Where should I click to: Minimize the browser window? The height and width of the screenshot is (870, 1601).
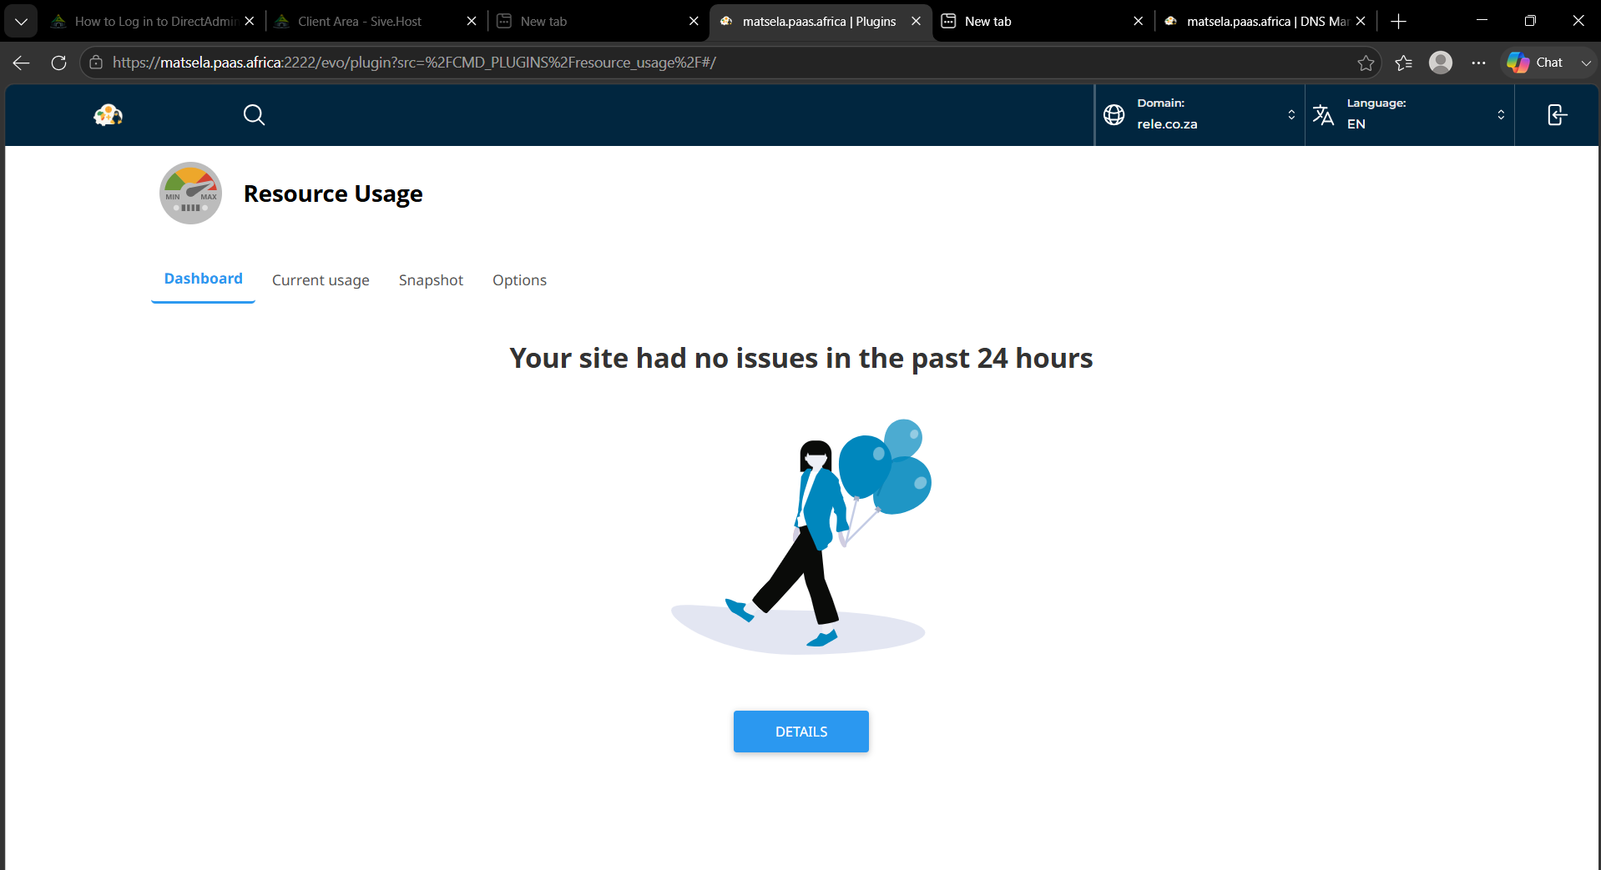coord(1482,21)
